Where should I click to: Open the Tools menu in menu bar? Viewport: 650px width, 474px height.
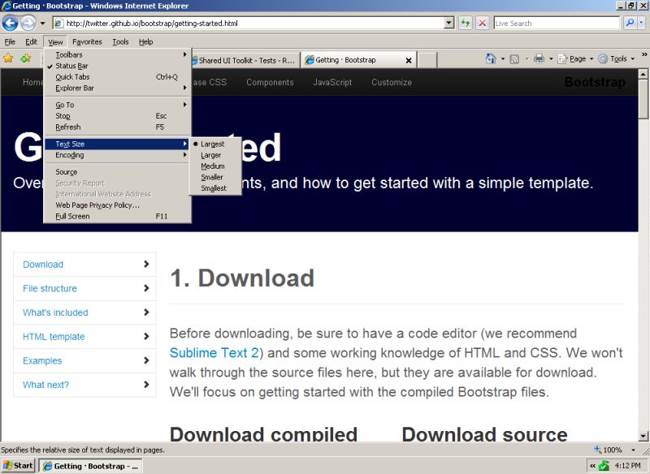tap(120, 42)
